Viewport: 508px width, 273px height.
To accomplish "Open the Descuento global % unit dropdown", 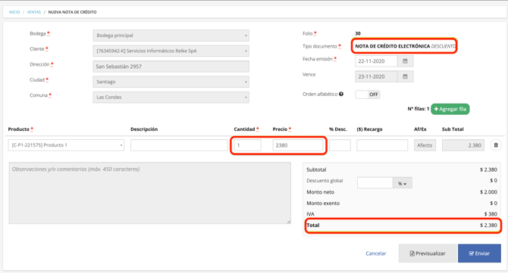I will (x=402, y=183).
